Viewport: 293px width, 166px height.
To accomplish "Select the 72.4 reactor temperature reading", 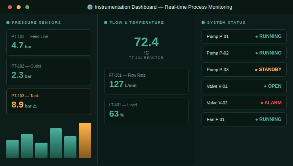I will (x=146, y=42).
